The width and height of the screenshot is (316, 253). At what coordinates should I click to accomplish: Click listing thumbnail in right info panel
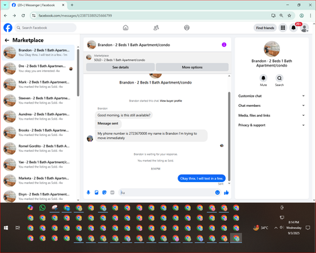[272, 49]
